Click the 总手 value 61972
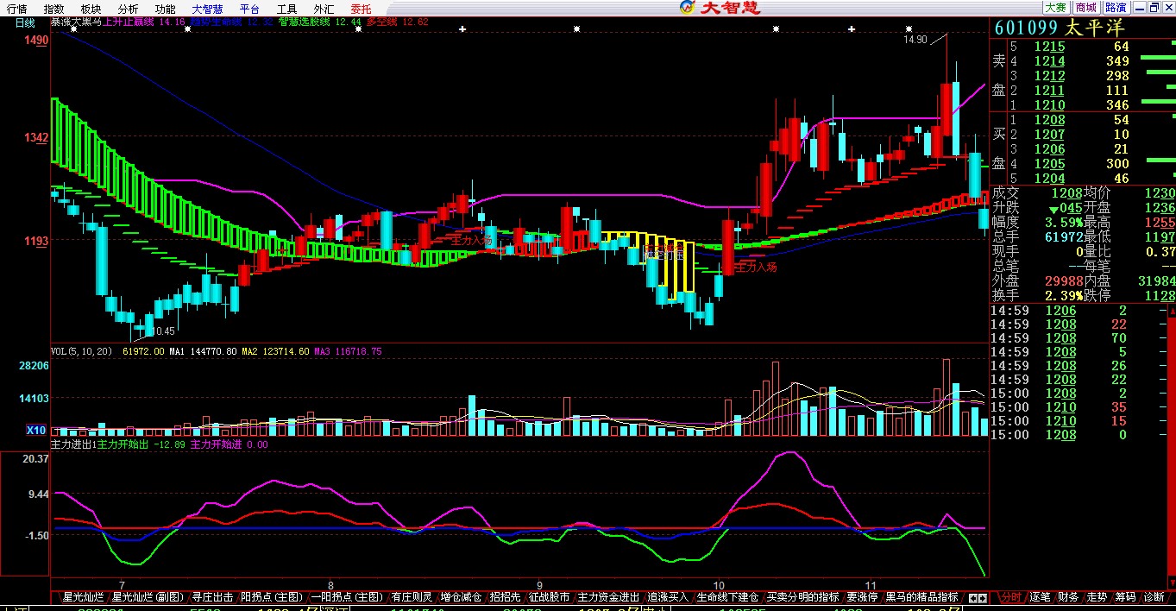This screenshot has height=611, width=1176. 1063,236
